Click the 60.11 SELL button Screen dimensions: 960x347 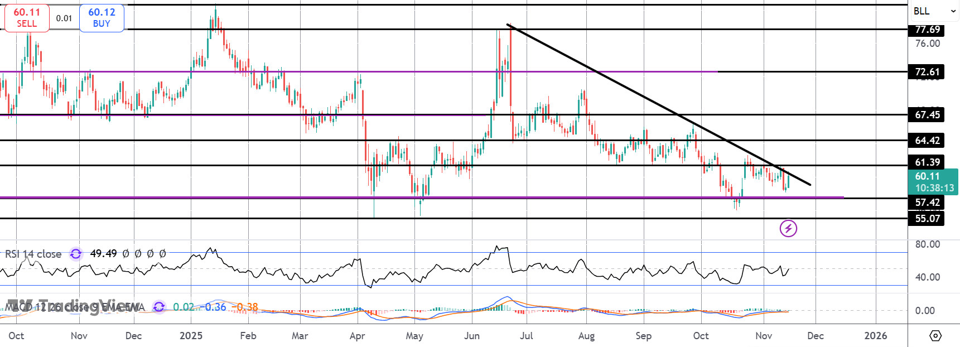(27, 18)
